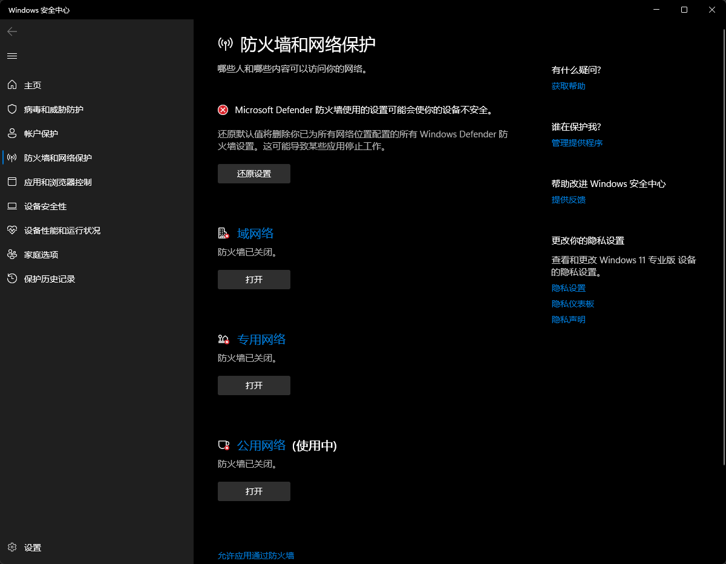
Task: Click the person icon for 帐户保护
Action: [12, 134]
